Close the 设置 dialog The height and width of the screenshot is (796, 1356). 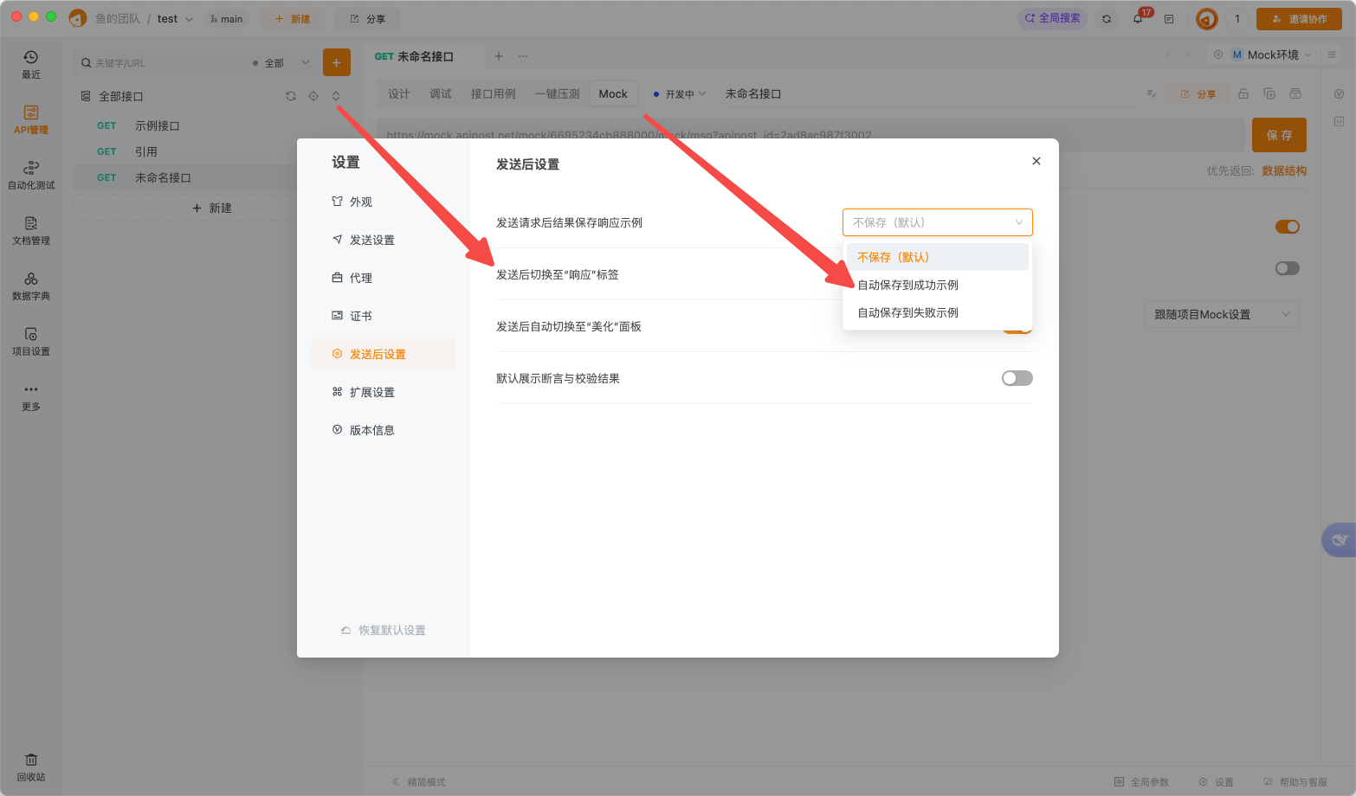pos(1036,161)
